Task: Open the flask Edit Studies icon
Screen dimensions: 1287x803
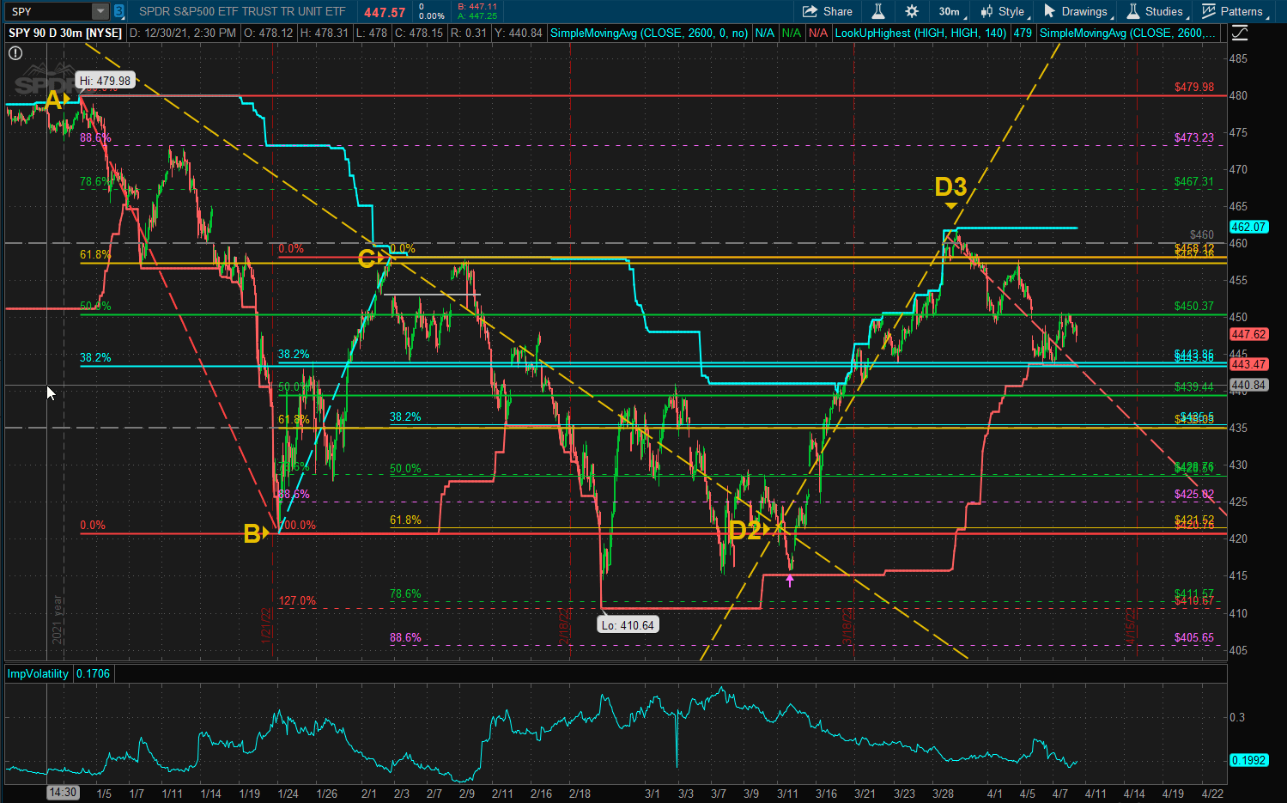Action: (877, 11)
